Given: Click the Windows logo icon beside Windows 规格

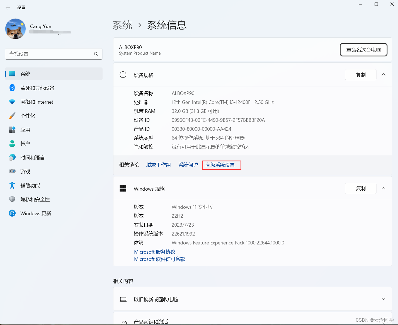Looking at the screenshot, I should [x=123, y=188].
